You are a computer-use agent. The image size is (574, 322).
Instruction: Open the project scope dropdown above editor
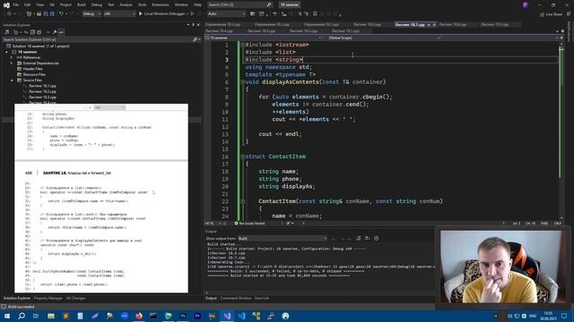pyautogui.click(x=263, y=38)
